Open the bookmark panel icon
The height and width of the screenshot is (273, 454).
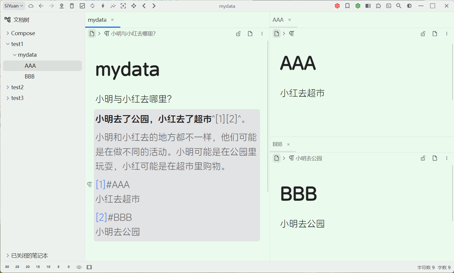(347, 6)
